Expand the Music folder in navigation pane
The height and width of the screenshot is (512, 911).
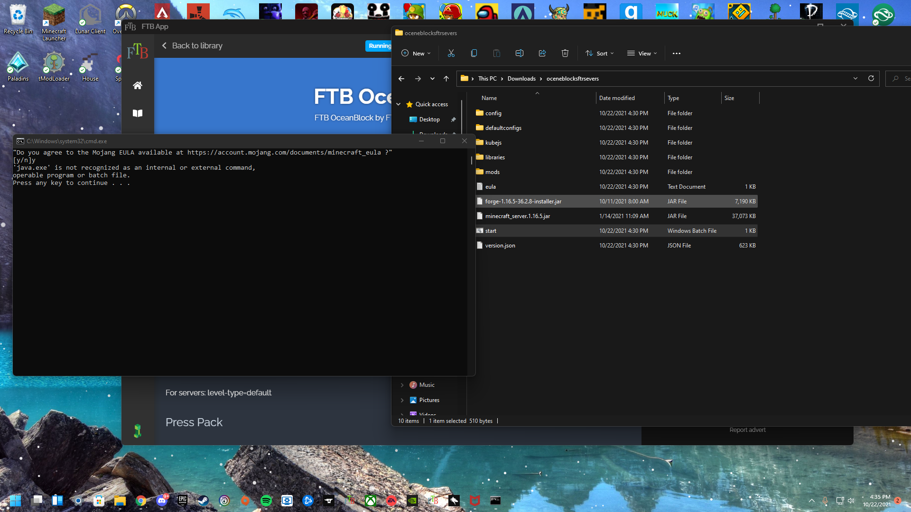[402, 385]
